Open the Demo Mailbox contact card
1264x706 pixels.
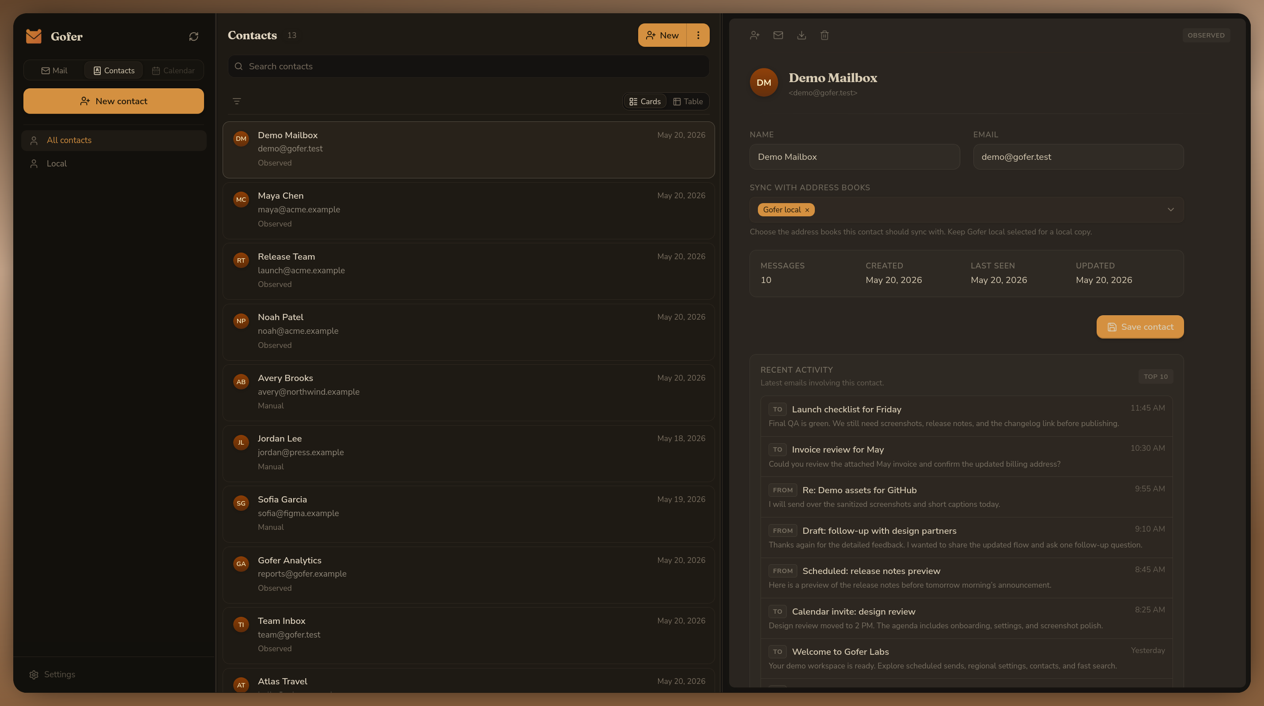tap(468, 150)
